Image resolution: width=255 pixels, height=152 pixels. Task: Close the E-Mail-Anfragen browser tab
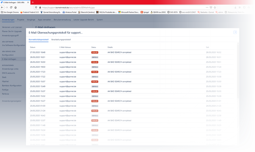pos(28,3)
